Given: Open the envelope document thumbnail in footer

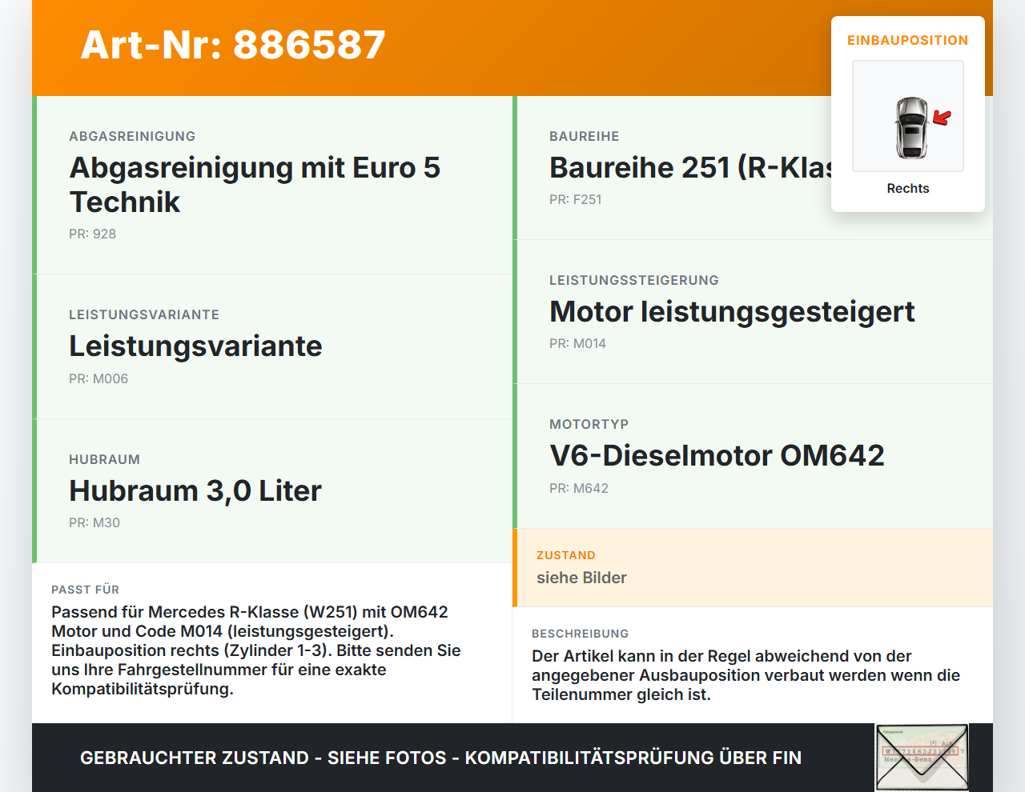Looking at the screenshot, I should [x=922, y=758].
